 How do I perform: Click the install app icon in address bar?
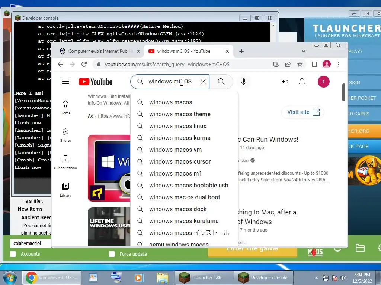pyautogui.click(x=276, y=64)
